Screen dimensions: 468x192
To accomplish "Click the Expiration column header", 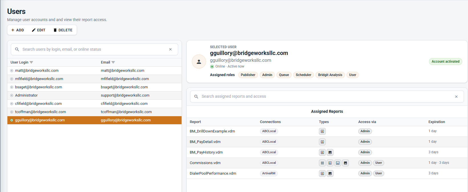I will (437, 122).
